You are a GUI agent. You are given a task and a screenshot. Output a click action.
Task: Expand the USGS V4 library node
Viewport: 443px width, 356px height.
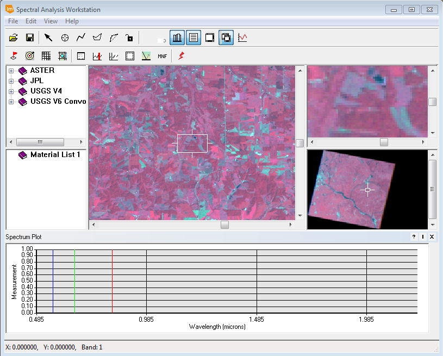coord(11,91)
